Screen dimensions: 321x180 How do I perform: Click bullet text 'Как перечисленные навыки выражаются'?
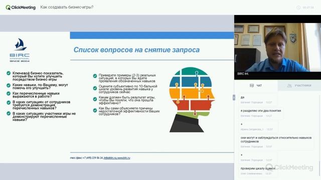point(36,94)
